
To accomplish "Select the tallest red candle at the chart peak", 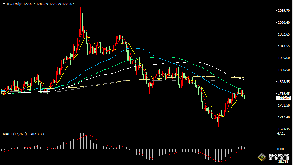I will (81, 23).
